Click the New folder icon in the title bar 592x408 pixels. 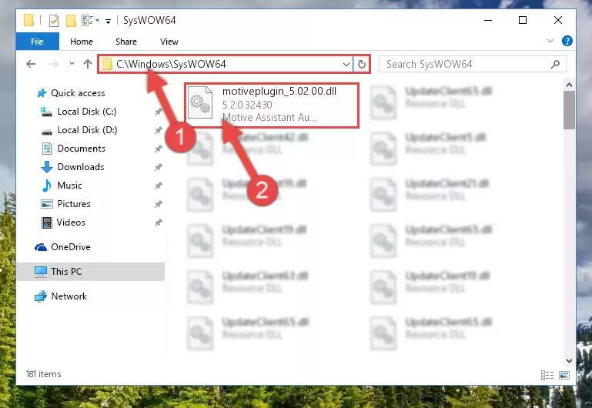(x=71, y=20)
